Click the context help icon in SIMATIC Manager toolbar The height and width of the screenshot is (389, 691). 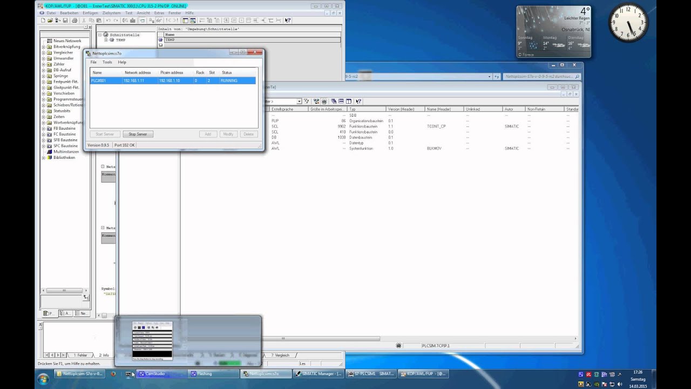(x=358, y=101)
